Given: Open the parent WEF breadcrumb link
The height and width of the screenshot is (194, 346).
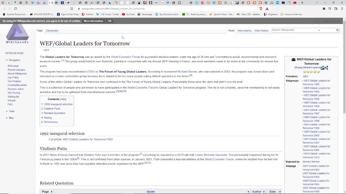Looking at the screenshot, I should pyautogui.click(x=46, y=50).
